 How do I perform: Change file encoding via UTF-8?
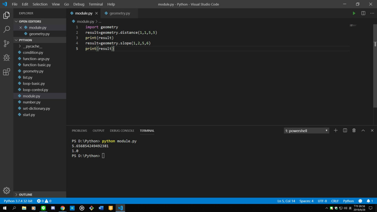pyautogui.click(x=322, y=201)
